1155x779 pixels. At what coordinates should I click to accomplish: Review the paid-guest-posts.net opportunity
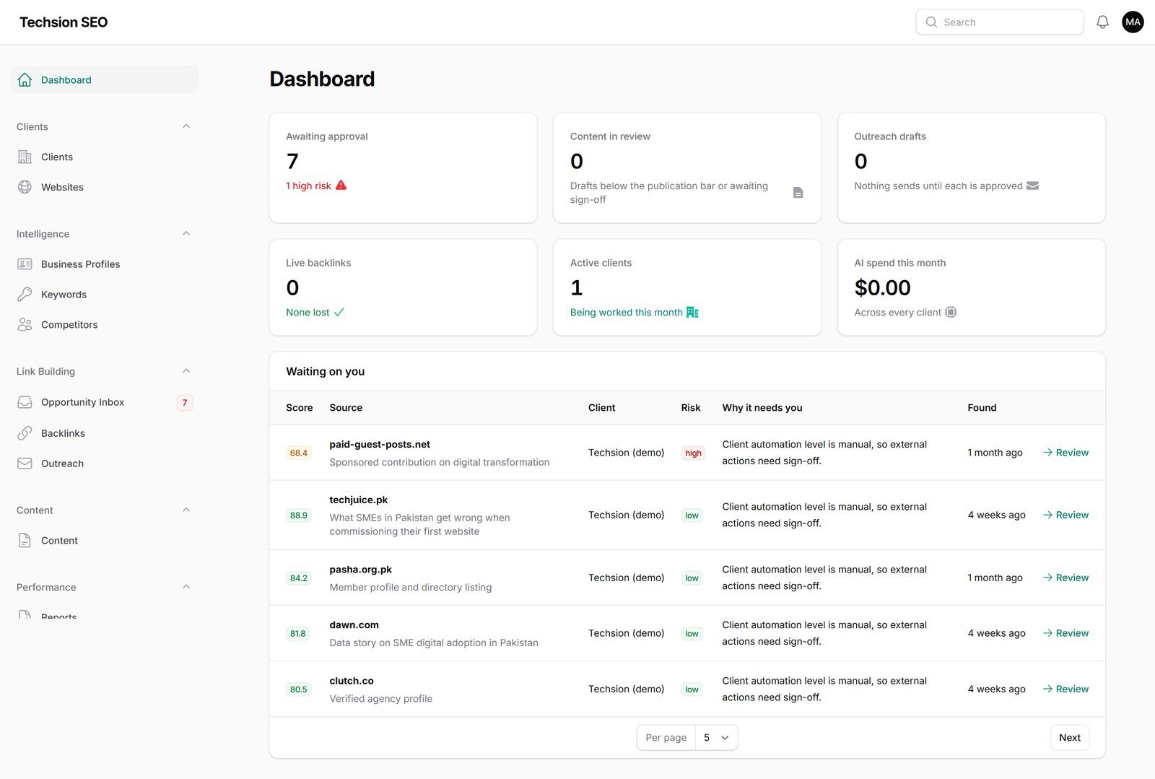coord(1065,453)
